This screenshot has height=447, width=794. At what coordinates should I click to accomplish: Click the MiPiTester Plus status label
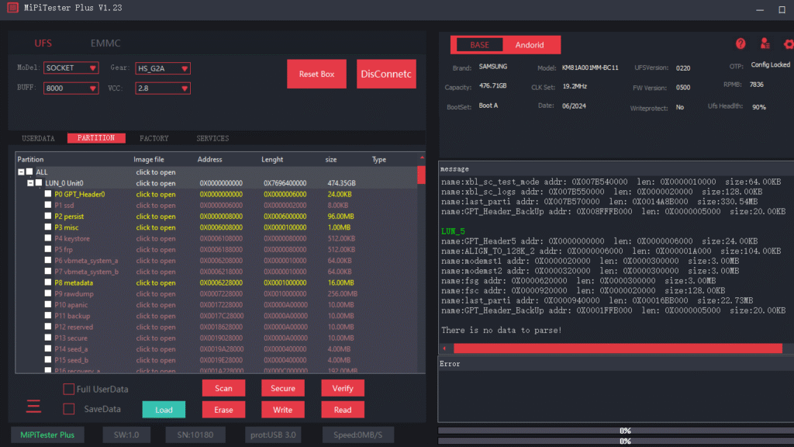click(47, 435)
